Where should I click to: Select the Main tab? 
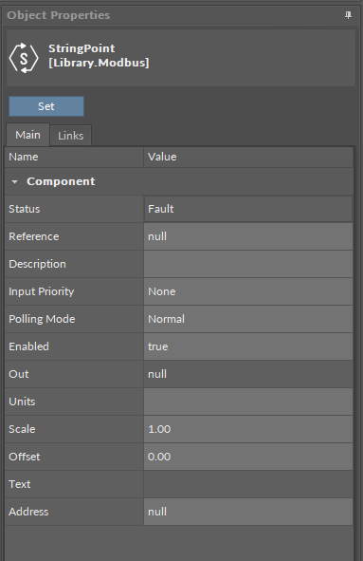(27, 135)
